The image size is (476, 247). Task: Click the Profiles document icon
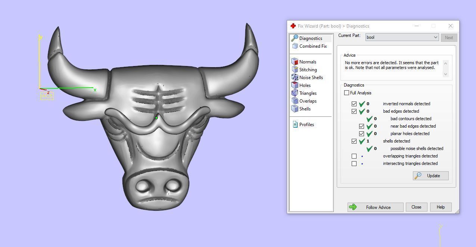tap(295, 125)
